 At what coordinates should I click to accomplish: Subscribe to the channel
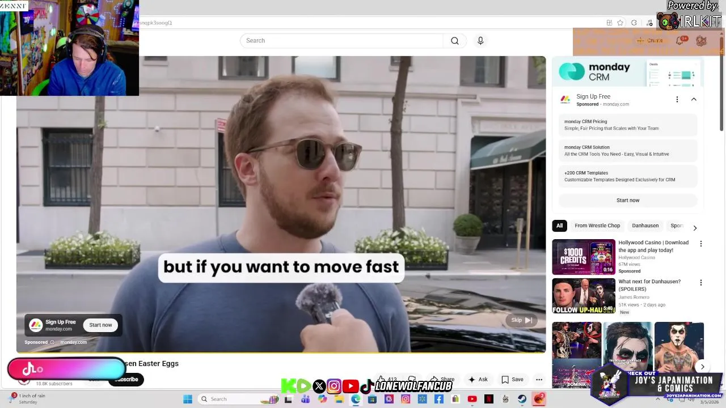pyautogui.click(x=126, y=380)
